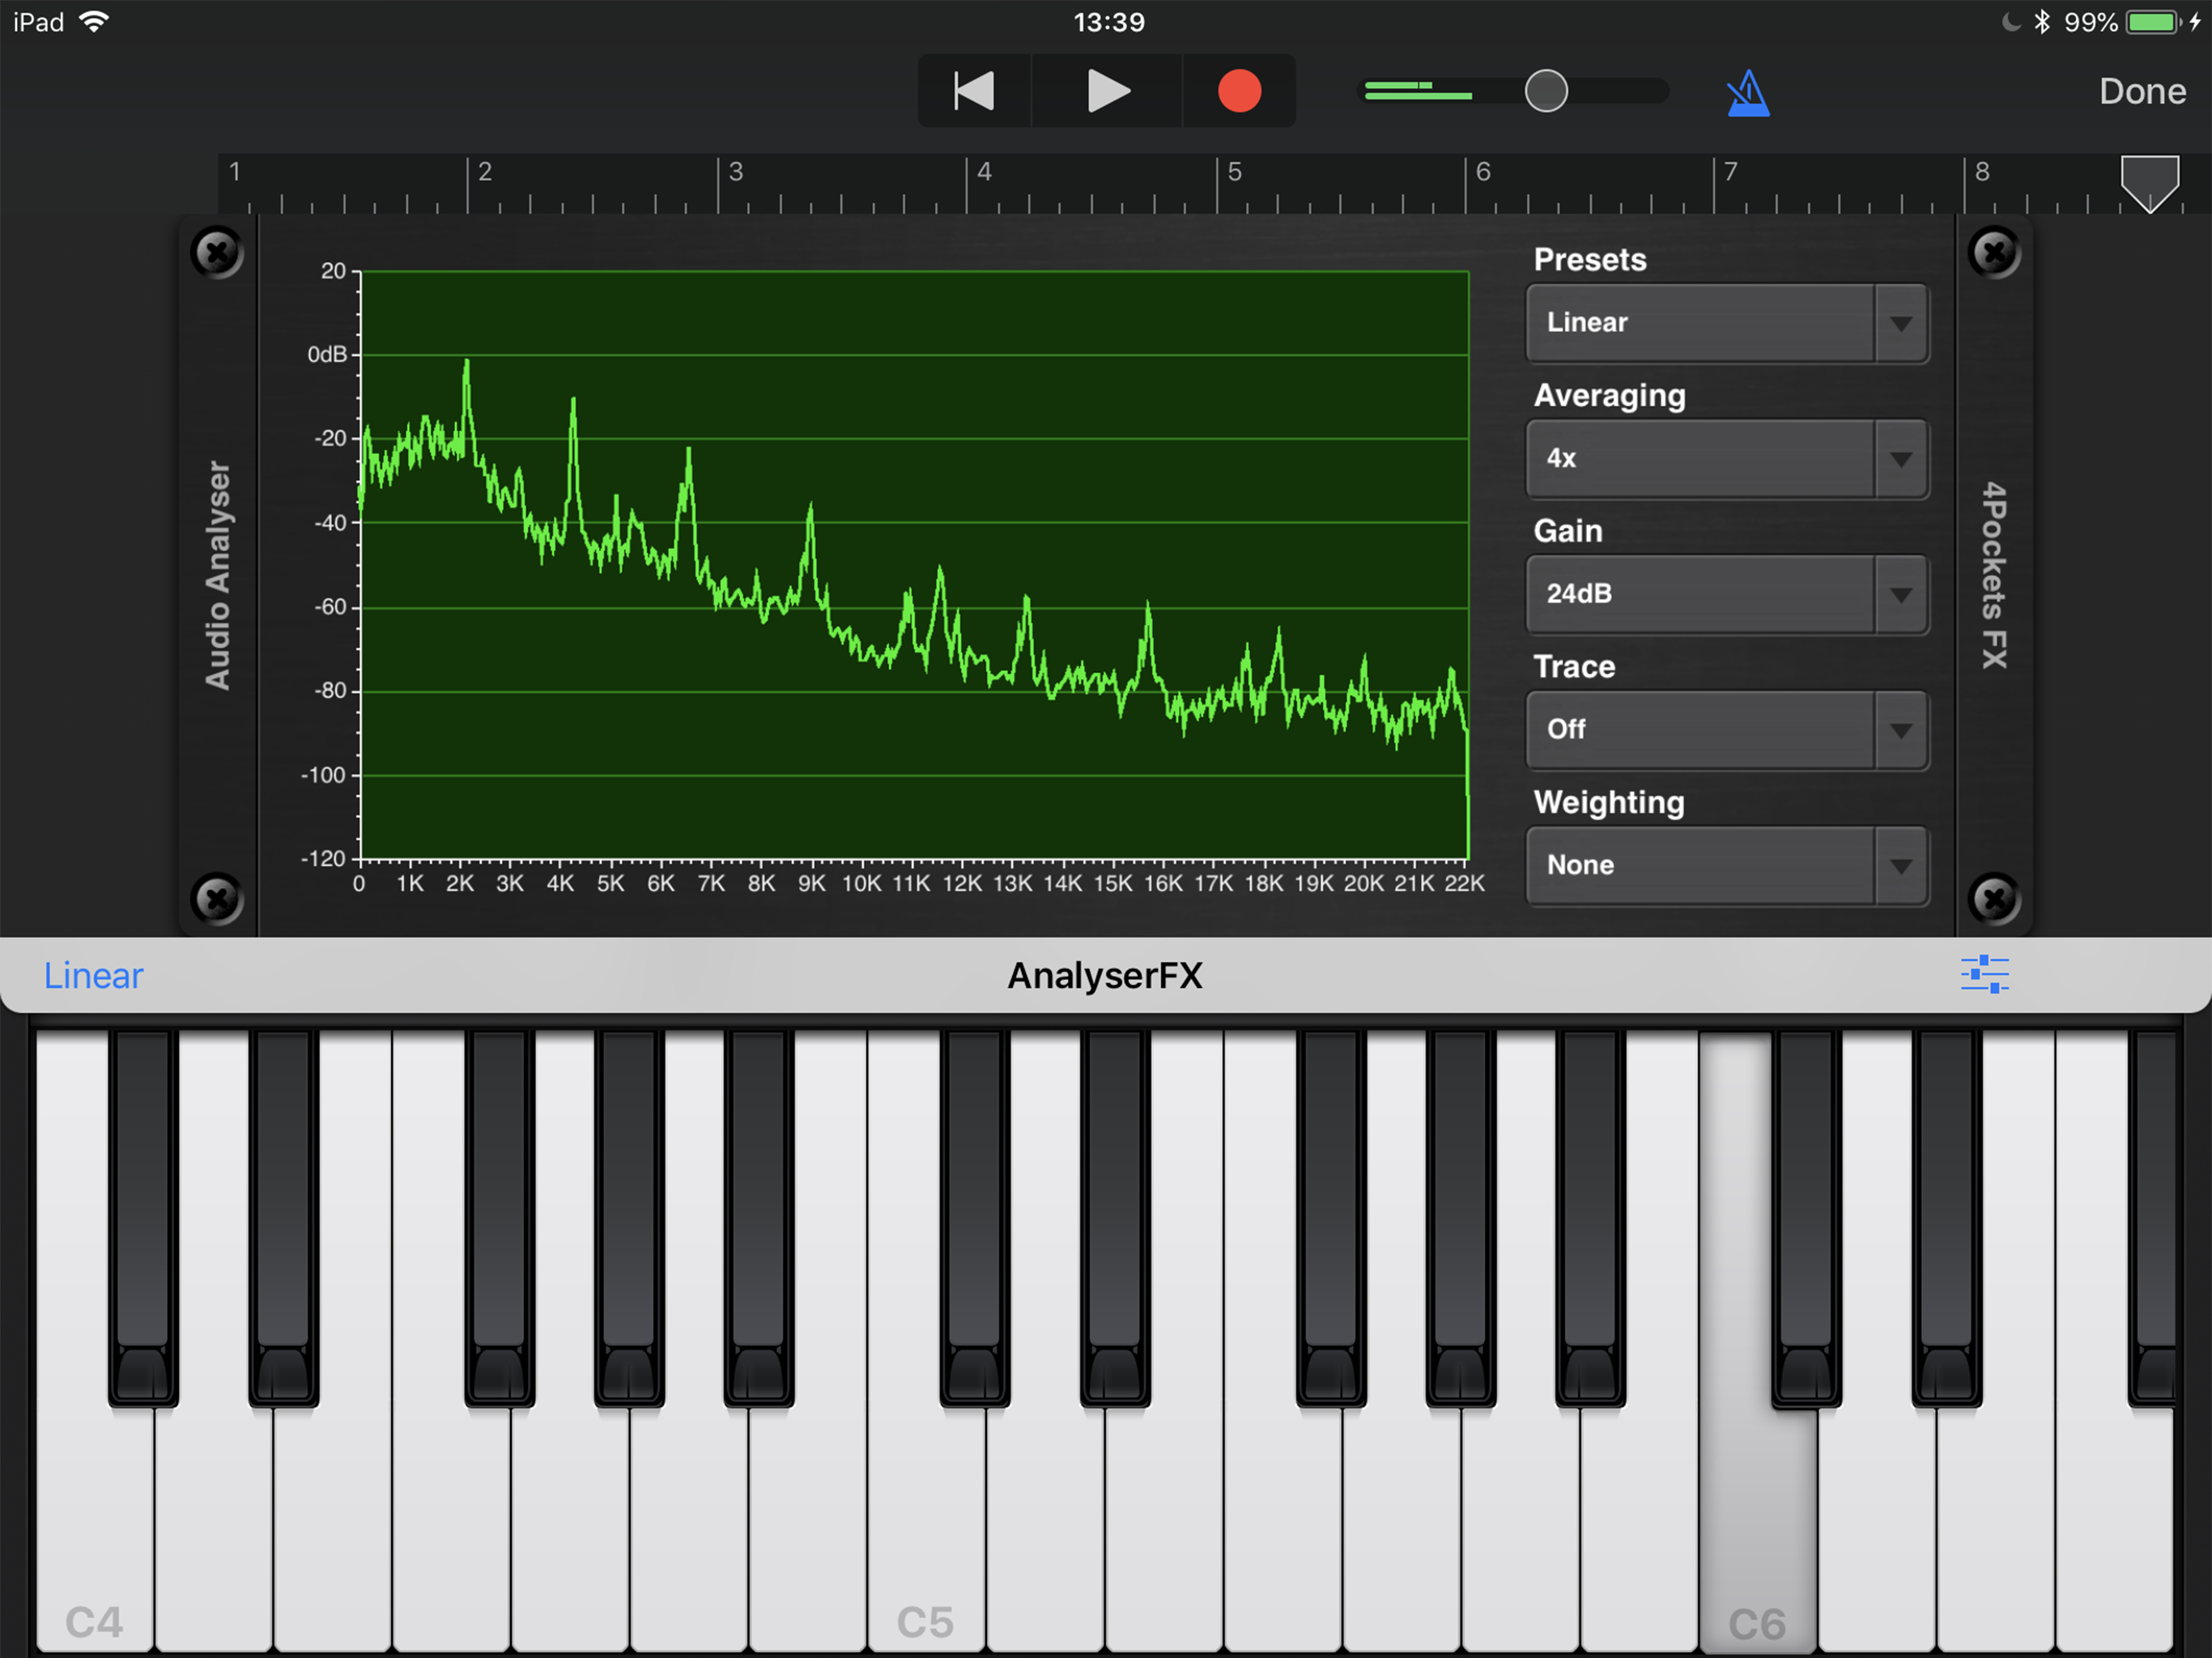Click the bottom-left screw icon
The width and height of the screenshot is (2212, 1658).
217,898
